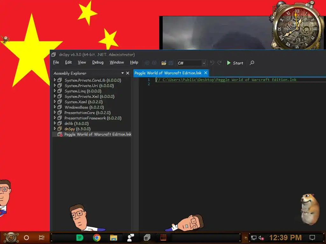This screenshot has height=244, width=326.
Task: Select PresentationFramework (6.0.2.0) assembly
Action: click(x=93, y=118)
